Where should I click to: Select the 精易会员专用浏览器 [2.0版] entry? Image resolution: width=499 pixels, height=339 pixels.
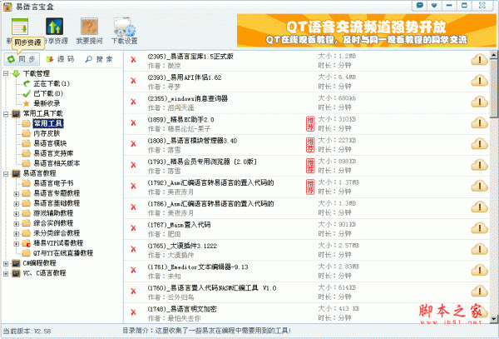(306, 166)
